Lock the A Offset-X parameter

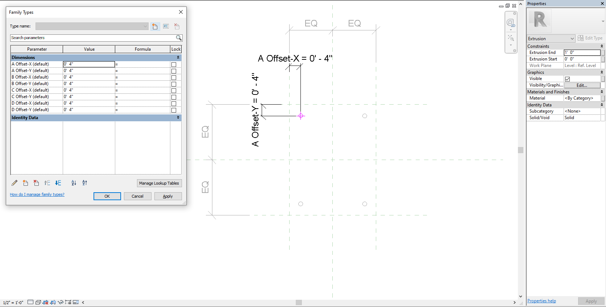click(174, 64)
